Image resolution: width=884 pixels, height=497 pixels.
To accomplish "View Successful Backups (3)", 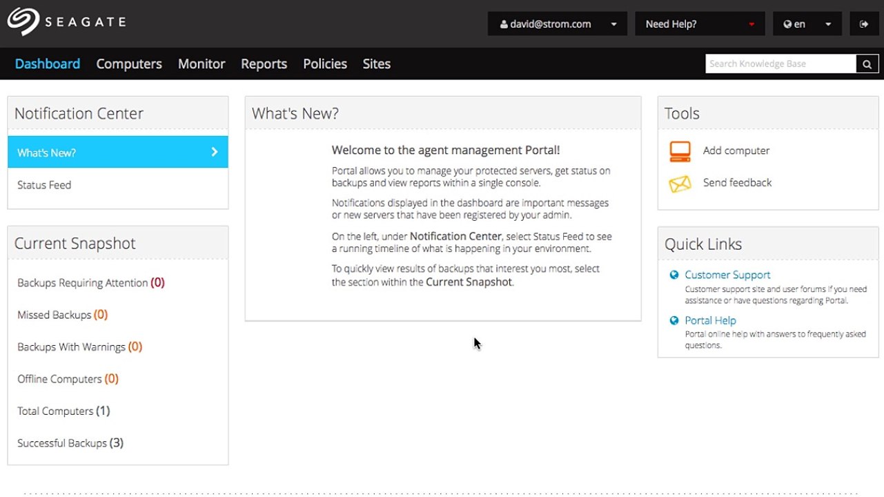I will tap(70, 443).
